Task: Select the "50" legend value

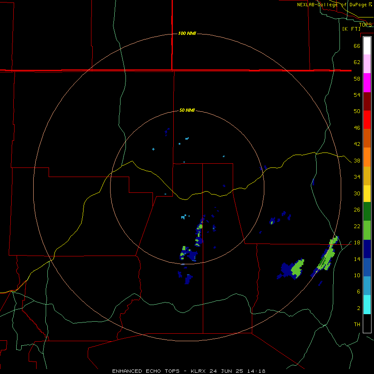Action: 357,111
